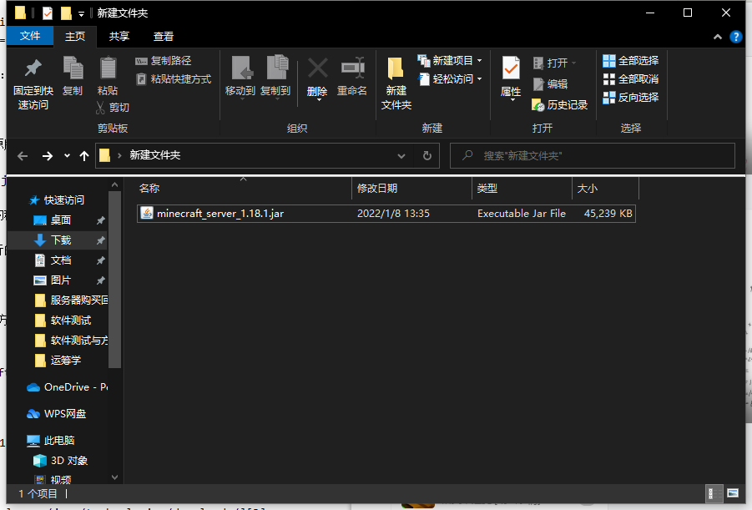The width and height of the screenshot is (752, 510).
Task: Click the new folder icon in title bar
Action: (66, 13)
